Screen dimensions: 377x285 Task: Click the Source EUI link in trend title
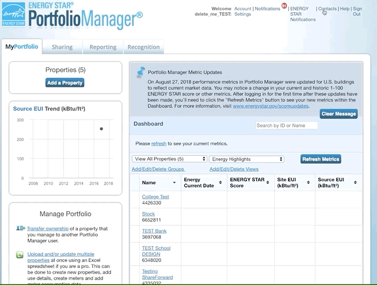tap(28, 109)
